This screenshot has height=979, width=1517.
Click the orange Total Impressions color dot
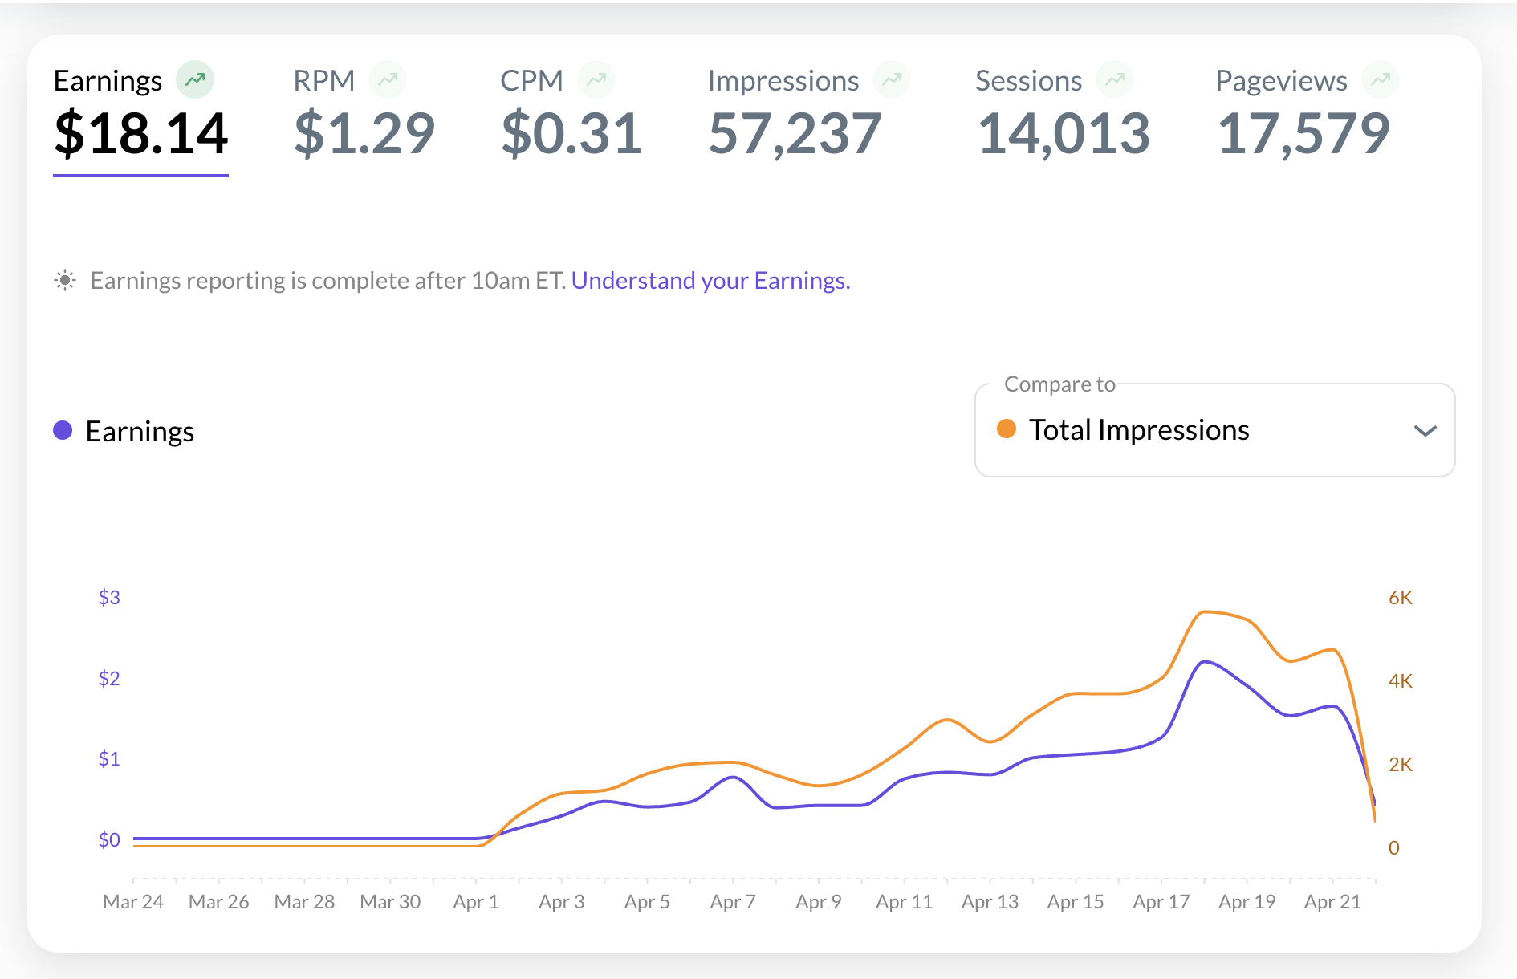(x=1007, y=429)
